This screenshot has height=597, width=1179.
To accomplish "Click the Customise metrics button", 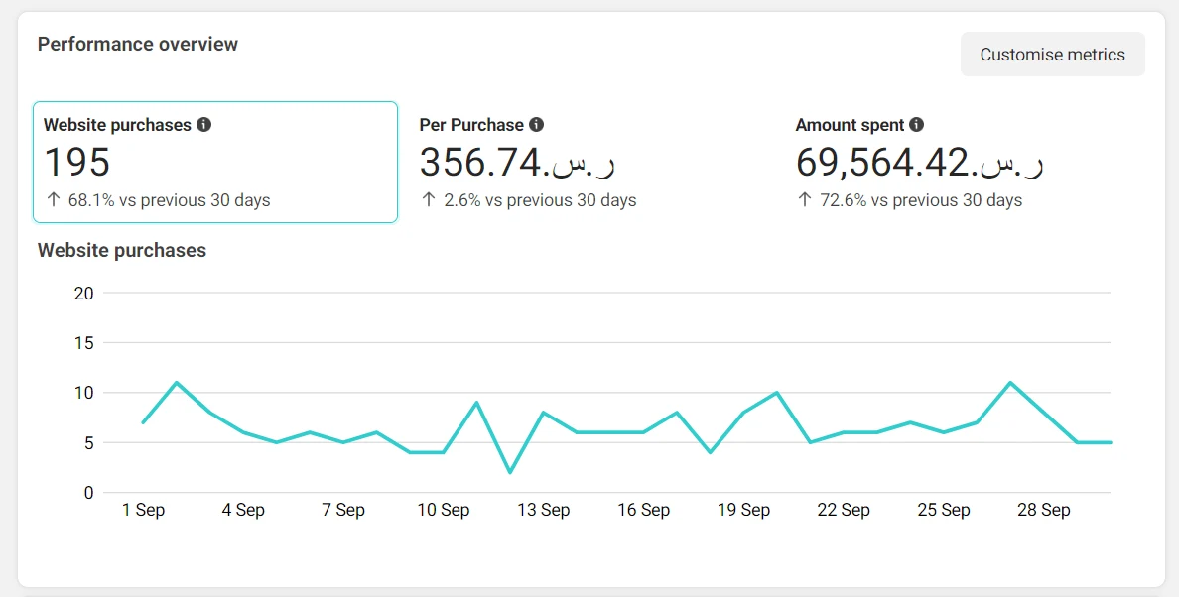I will pos(1052,55).
